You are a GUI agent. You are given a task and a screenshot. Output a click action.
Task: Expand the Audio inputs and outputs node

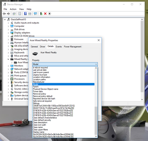tap(8, 23)
